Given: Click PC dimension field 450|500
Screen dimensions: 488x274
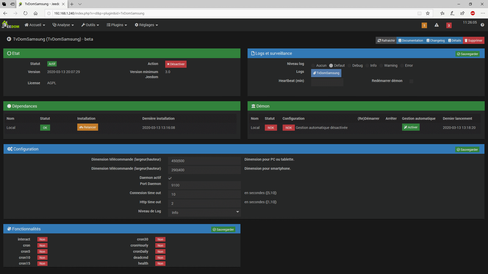Looking at the screenshot, I should pos(204,161).
